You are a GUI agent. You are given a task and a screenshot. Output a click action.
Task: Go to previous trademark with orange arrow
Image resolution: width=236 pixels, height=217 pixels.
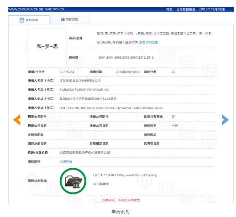point(17,119)
